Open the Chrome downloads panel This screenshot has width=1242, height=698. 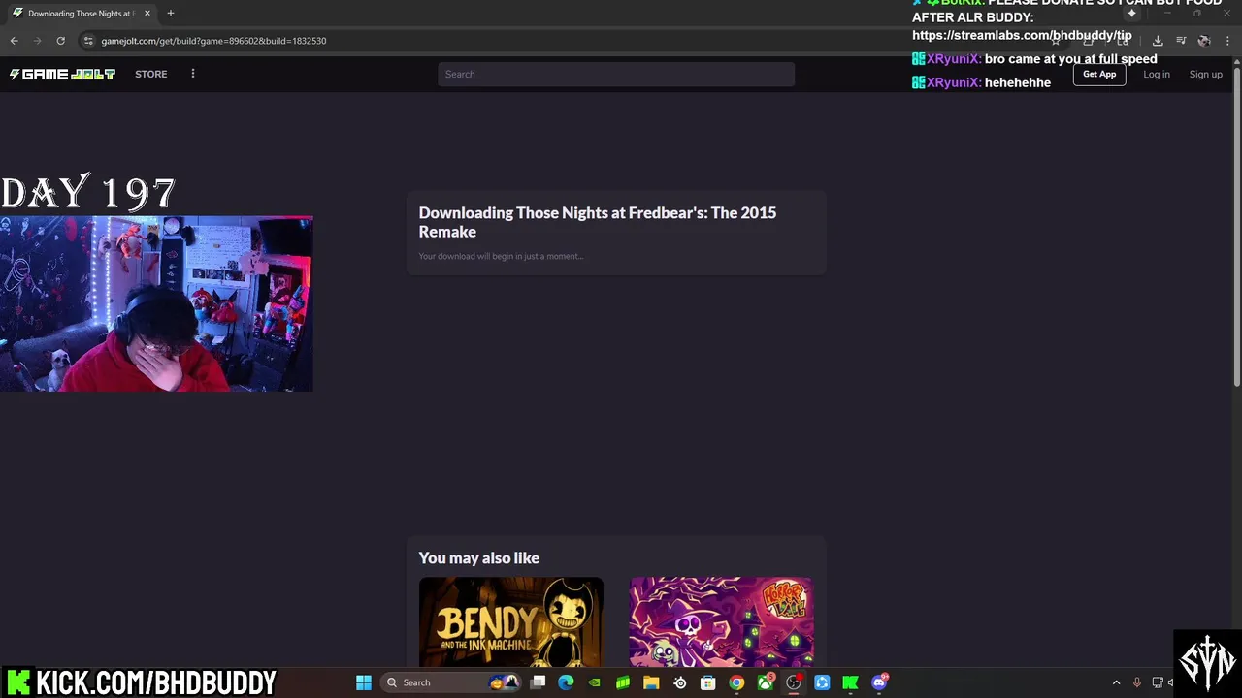[1158, 41]
